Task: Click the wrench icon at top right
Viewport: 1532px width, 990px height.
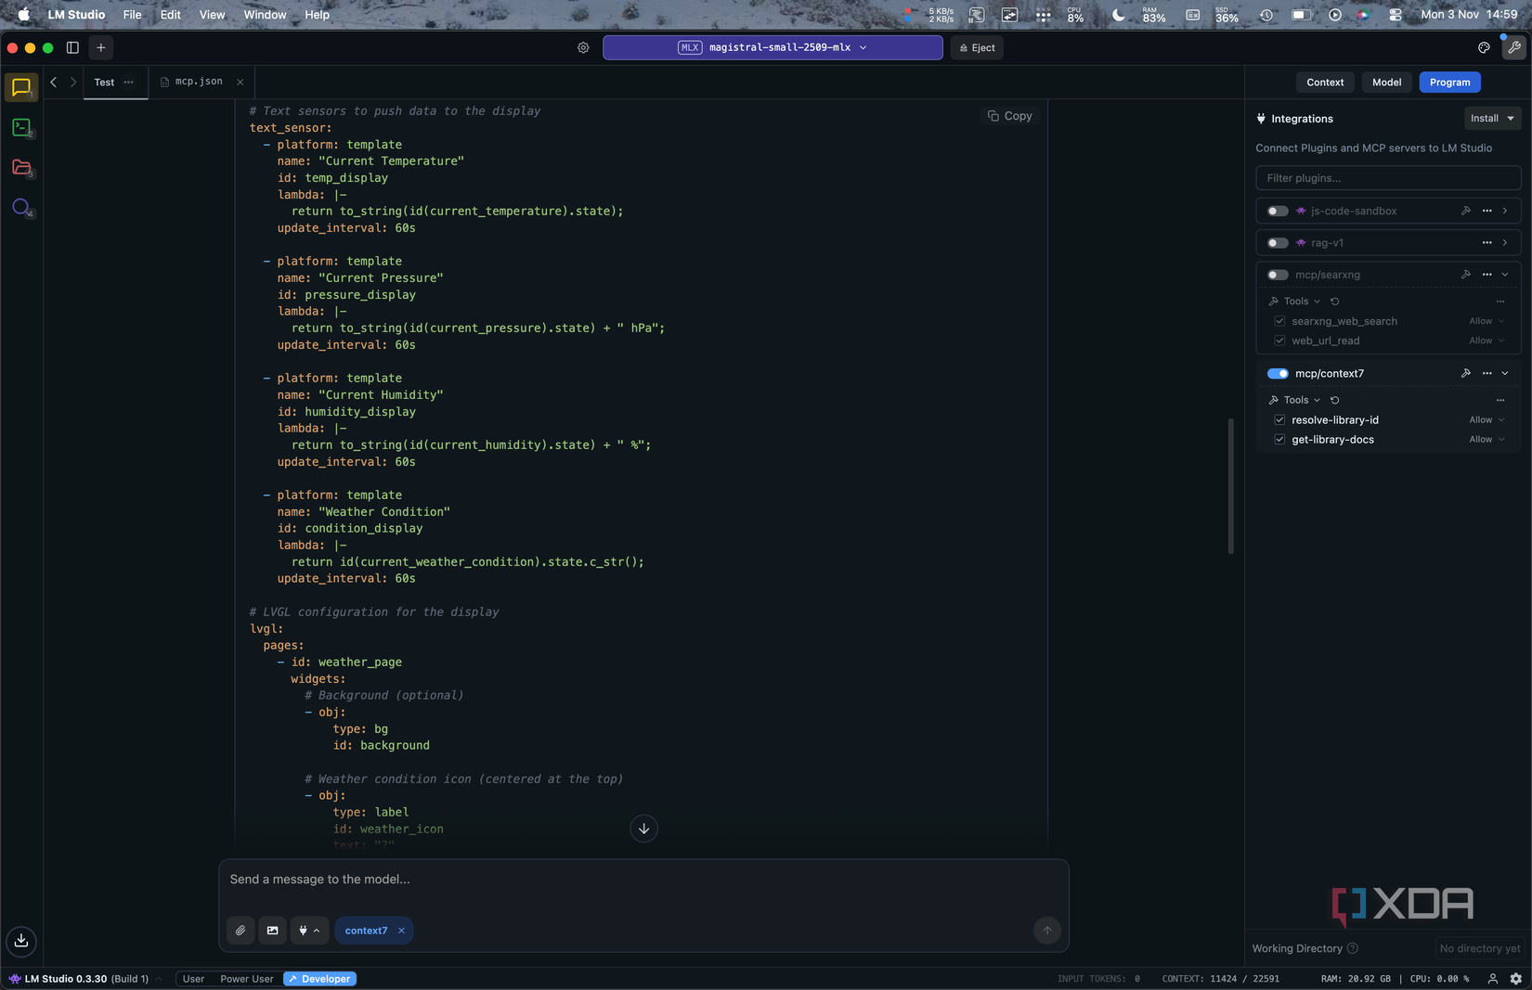Action: (x=1514, y=47)
